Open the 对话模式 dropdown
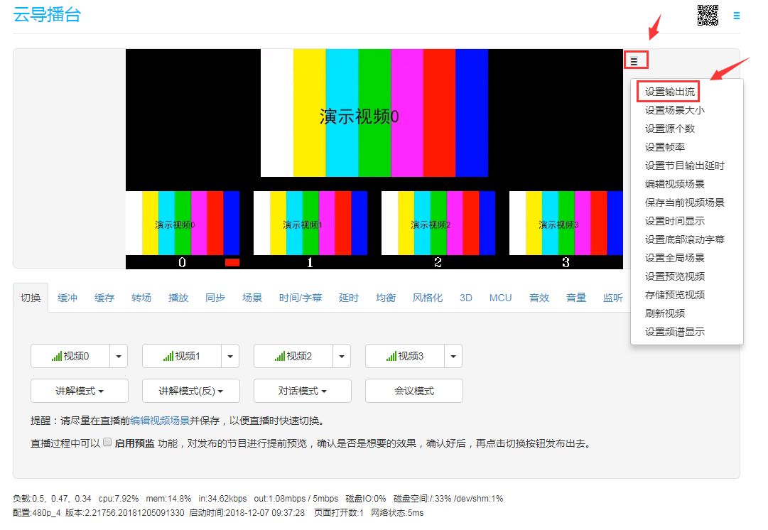The height and width of the screenshot is (530, 768). pyautogui.click(x=303, y=391)
